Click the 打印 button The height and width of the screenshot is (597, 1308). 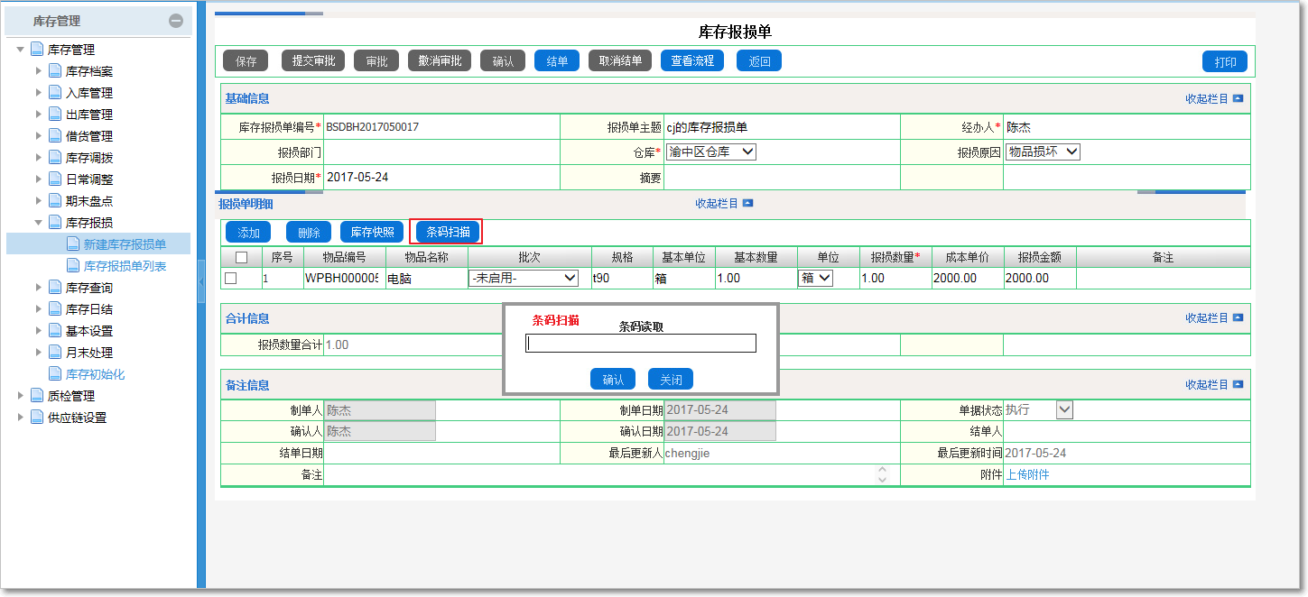tap(1224, 62)
